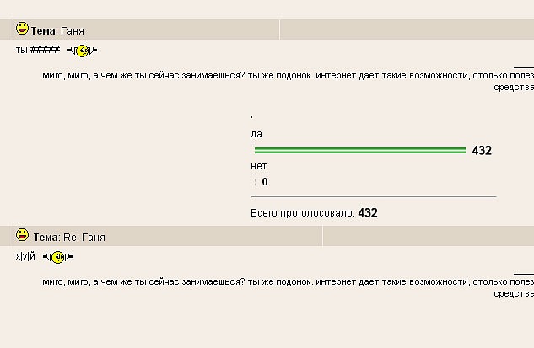The image size is (534, 348).
Task: Click the smiley icon beside 'Тема: Ганя'
Action: [x=23, y=29]
